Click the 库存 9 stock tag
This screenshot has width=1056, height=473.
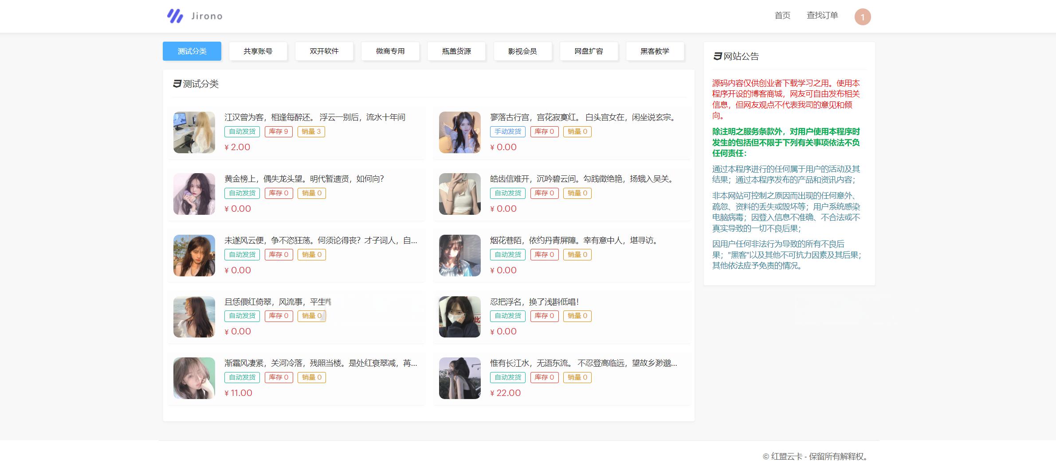(279, 132)
